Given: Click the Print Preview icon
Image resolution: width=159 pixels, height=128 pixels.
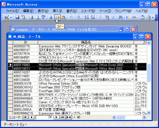Looking at the screenshot, I should pos(37,17).
